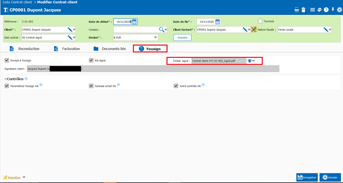Screen dimensions: 343x183
Task: Delete the contract using the trash icon
Action: click(303, 10)
